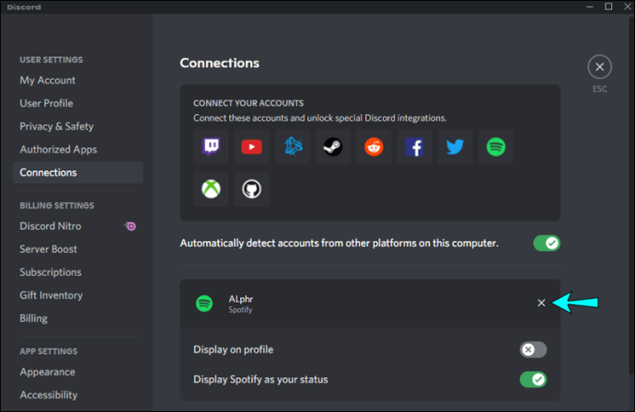Connect a GitHub account
Screen dimensions: 635x412
click(251, 189)
